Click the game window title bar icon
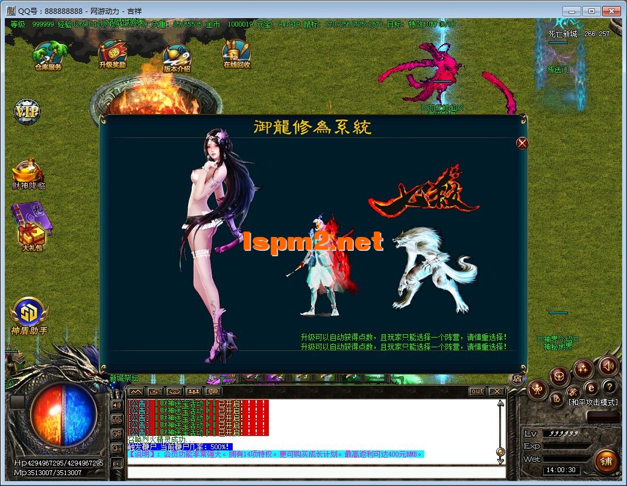Viewport: 627px width, 486px height. pos(10,11)
